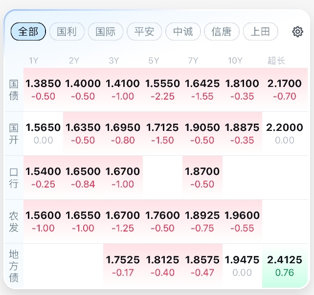
Task: Open the 国债 10Y yield cell 1.8100
Action: (242, 89)
